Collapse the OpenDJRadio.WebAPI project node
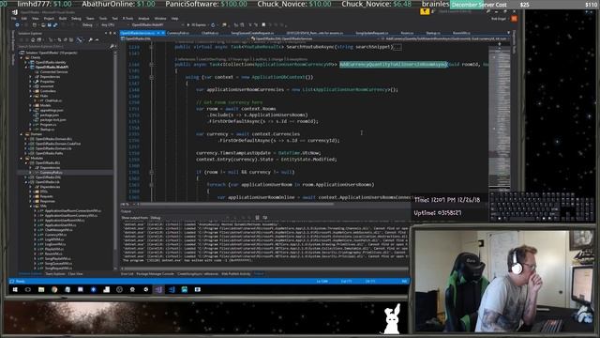 coord(26,67)
